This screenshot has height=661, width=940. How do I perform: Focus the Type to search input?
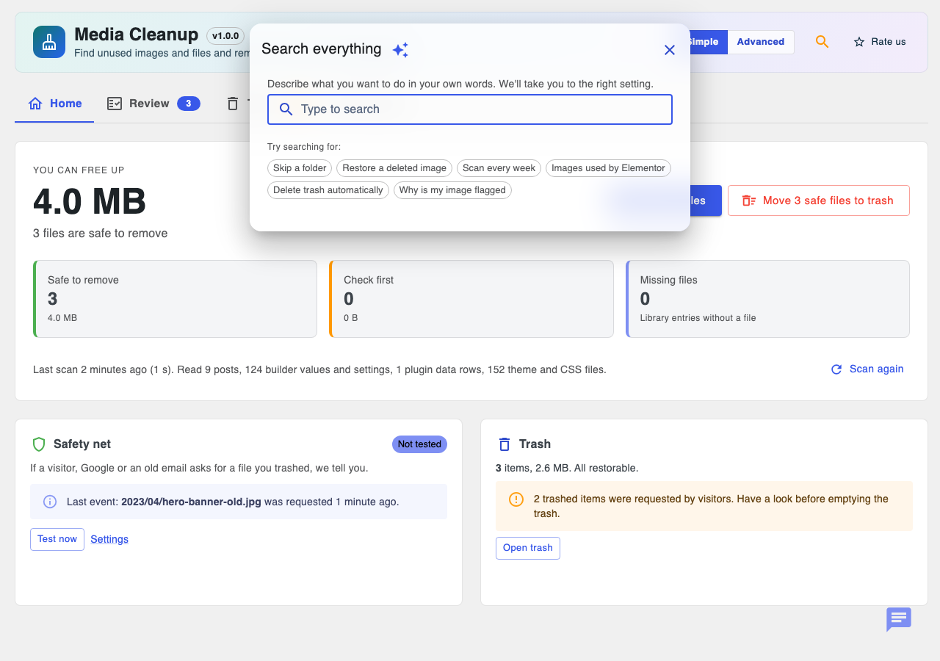(x=470, y=109)
